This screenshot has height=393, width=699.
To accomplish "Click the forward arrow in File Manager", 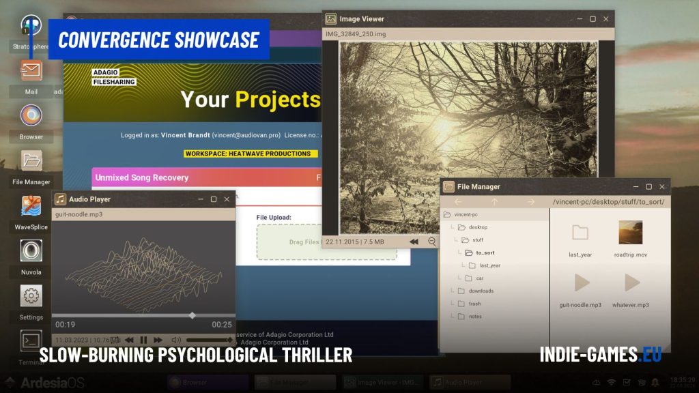I will [531, 202].
